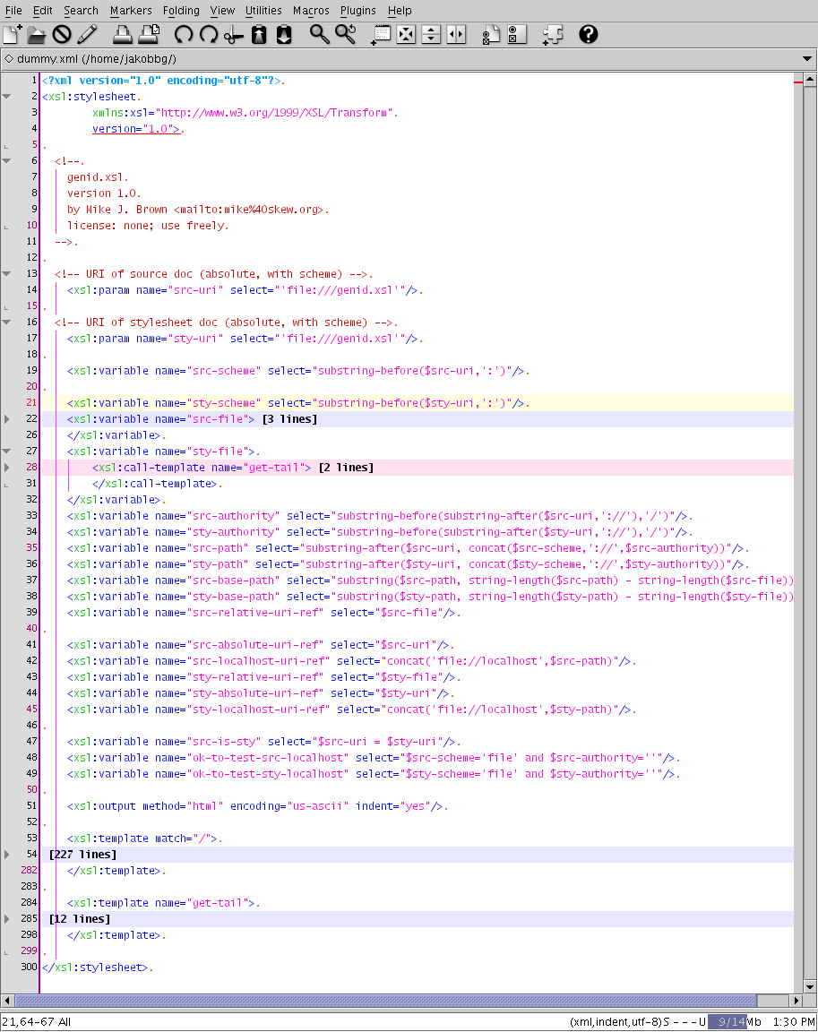This screenshot has height=1032, width=818.
Task: Click the '(xml,indent,utf-8)' mode status
Action: pyautogui.click(x=616, y=1022)
